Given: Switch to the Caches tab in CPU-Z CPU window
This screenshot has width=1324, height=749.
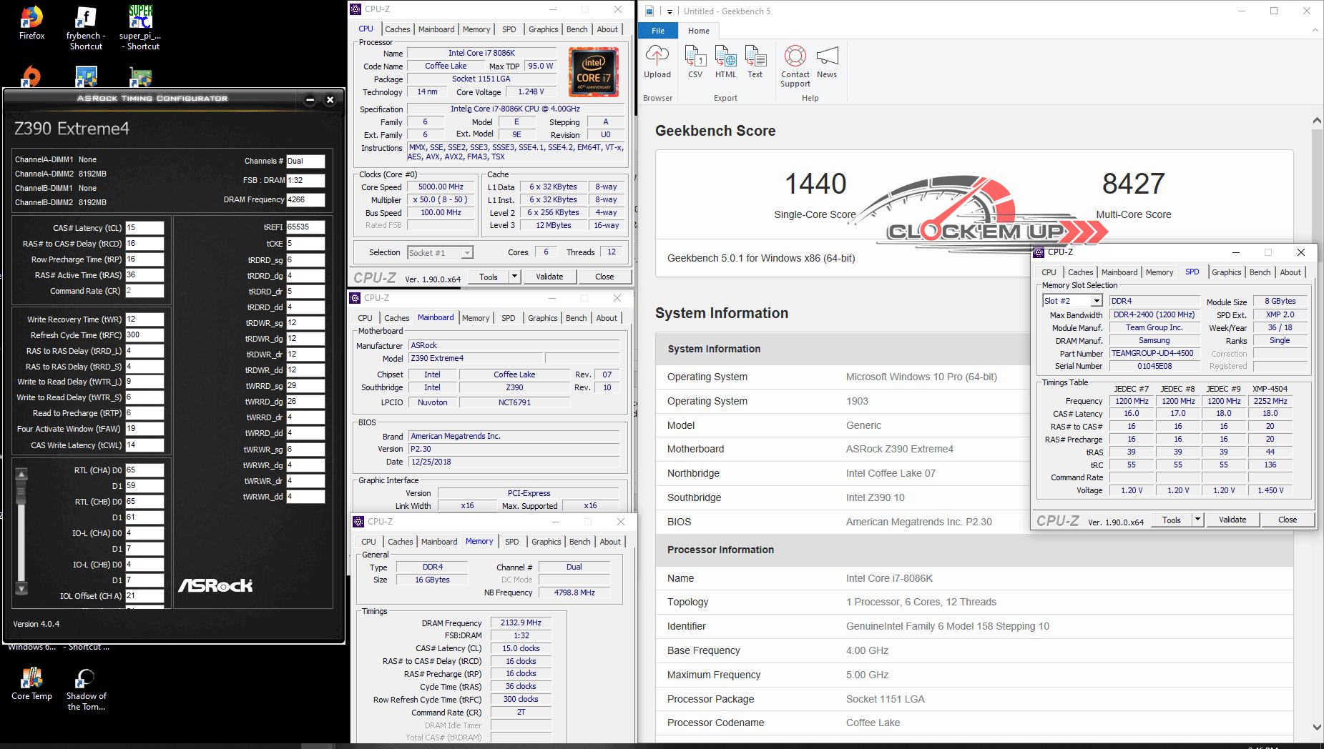Looking at the screenshot, I should coord(397,29).
